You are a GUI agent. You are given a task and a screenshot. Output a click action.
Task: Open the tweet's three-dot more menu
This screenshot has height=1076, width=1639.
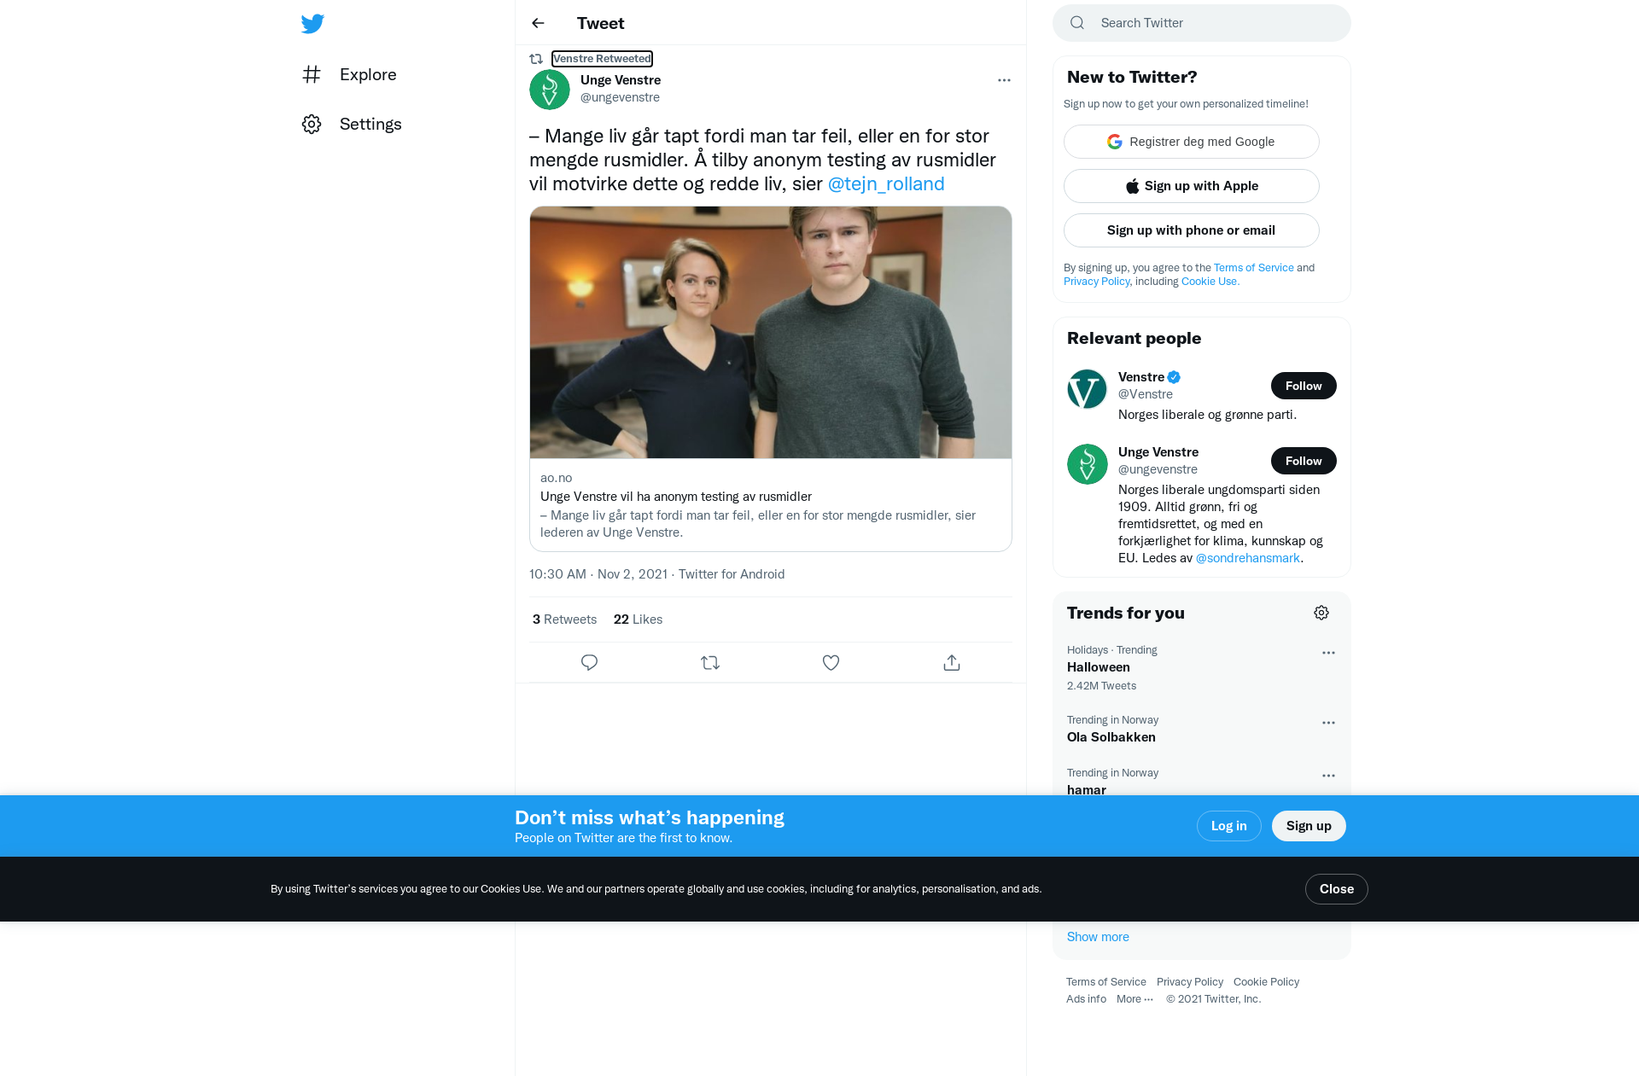(1004, 80)
